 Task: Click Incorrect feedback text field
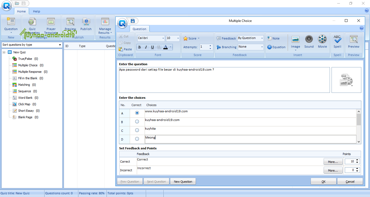pos(230,170)
